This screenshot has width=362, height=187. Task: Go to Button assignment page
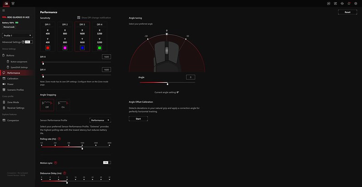[x=19, y=62]
